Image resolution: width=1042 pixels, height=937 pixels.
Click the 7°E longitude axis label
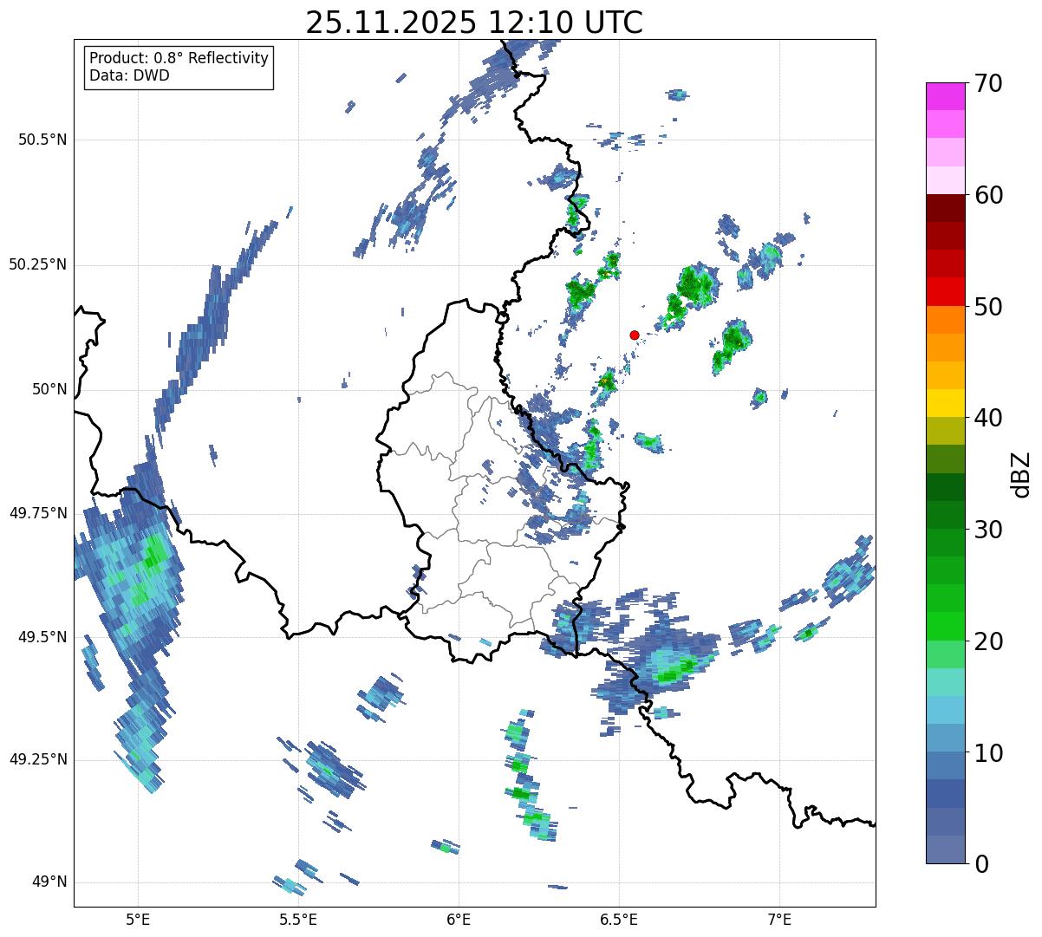point(779,918)
